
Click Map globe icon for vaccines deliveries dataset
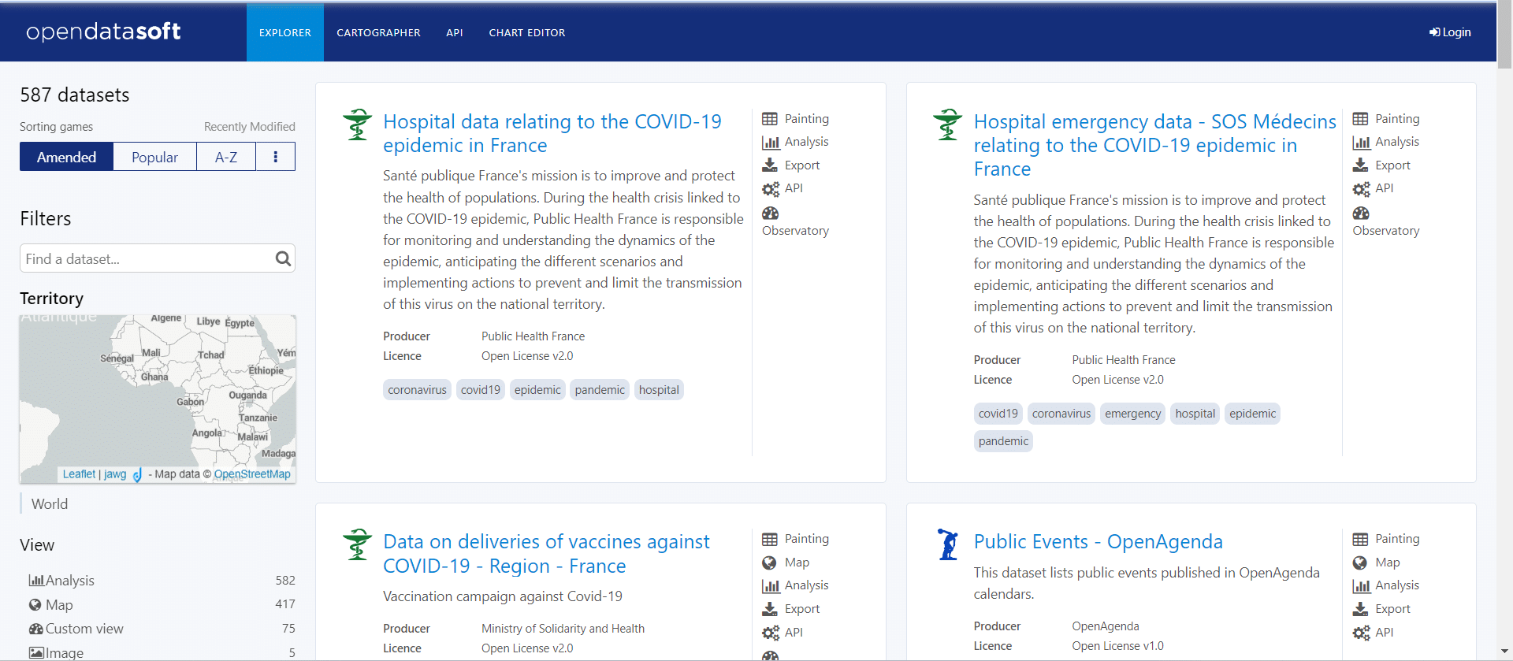(x=770, y=563)
